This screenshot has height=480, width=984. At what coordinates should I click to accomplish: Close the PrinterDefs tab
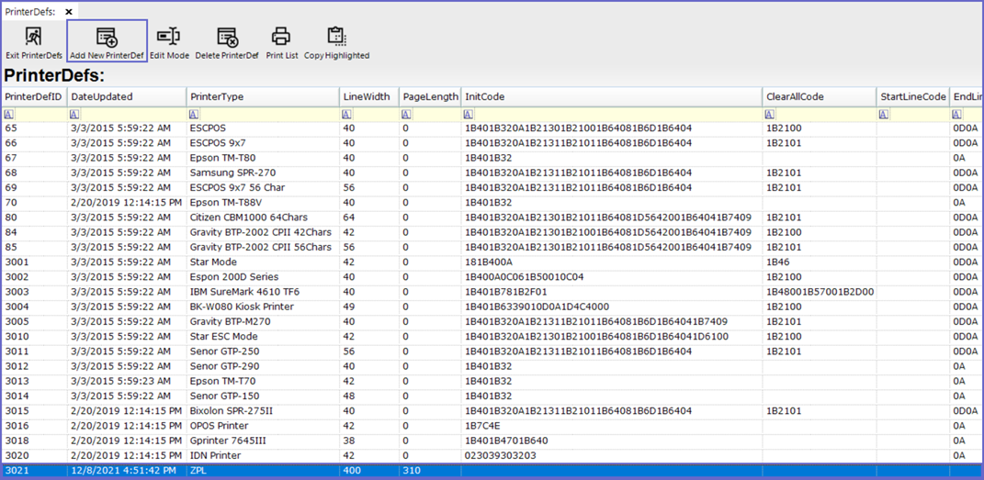tap(69, 11)
